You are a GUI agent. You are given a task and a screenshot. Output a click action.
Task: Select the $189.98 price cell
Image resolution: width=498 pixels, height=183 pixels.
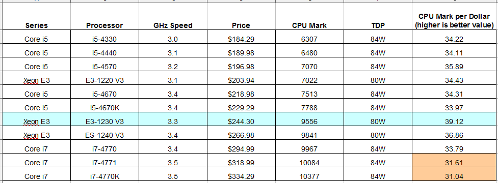(x=241, y=53)
